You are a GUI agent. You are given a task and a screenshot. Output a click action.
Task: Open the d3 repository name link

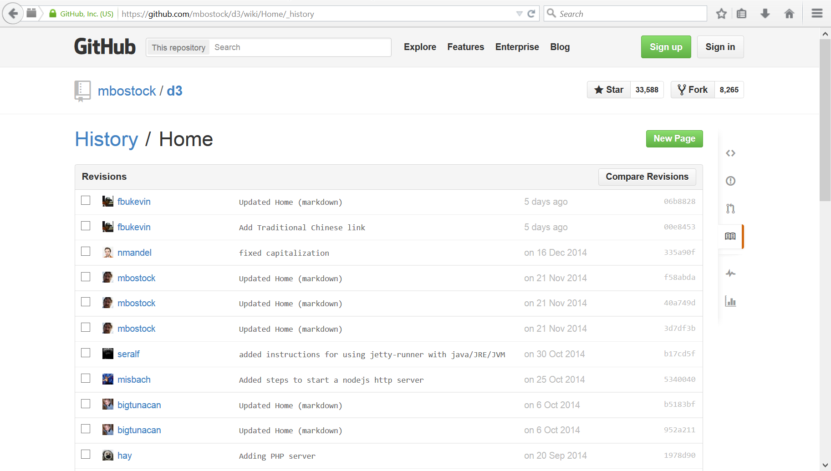(174, 91)
